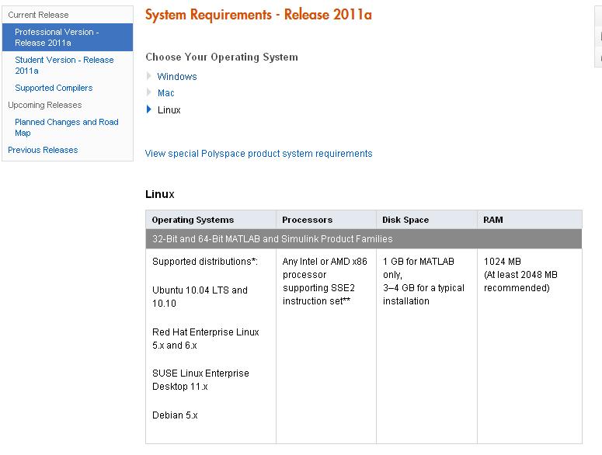Click the Processors column header

tap(307, 220)
